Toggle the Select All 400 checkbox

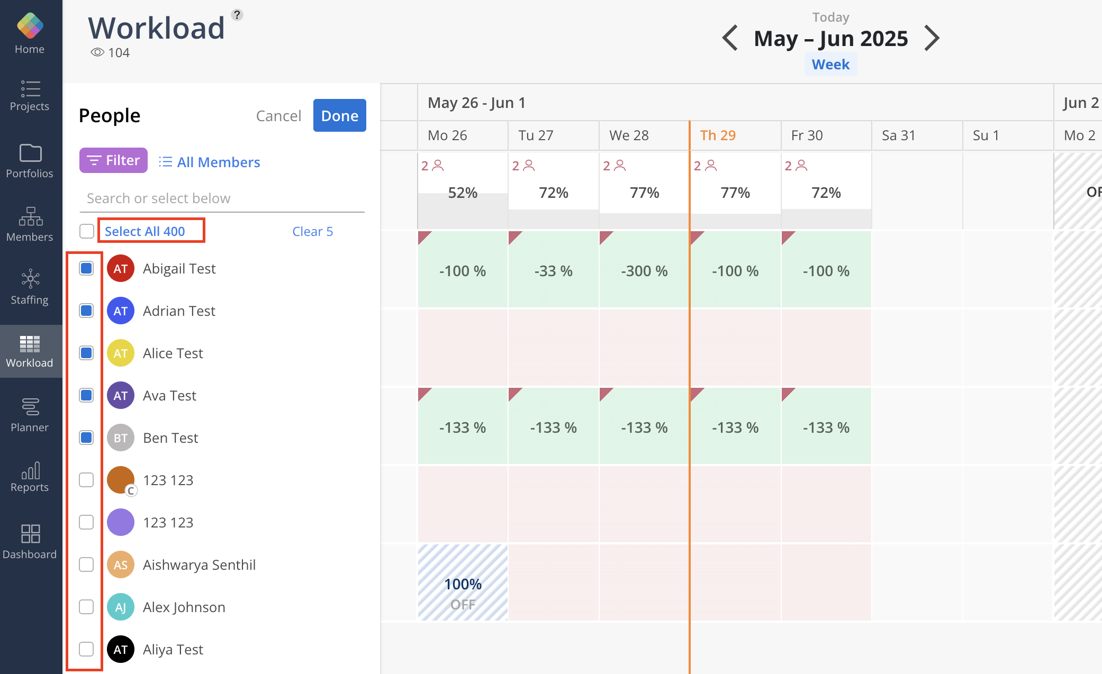click(x=87, y=231)
